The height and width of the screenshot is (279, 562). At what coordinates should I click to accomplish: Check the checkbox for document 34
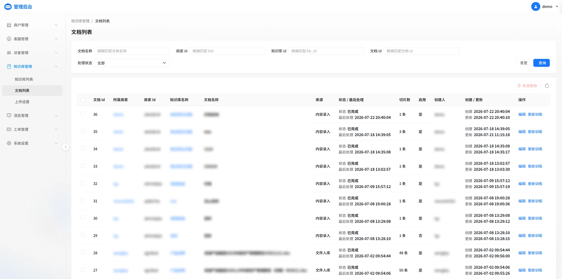coord(83,148)
